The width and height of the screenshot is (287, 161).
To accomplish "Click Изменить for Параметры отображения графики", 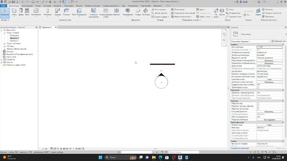I will [x=269, y=63].
